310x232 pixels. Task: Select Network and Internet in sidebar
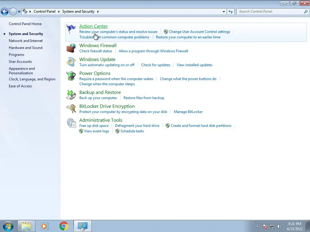tap(26, 41)
